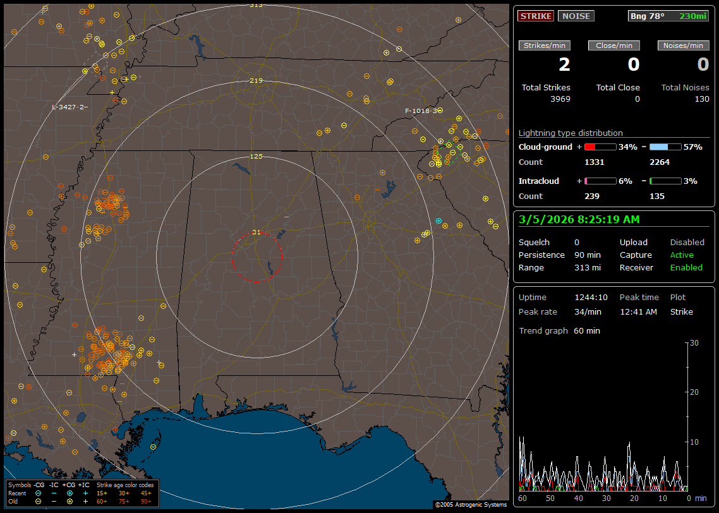The height and width of the screenshot is (513, 719).
Task: Toggle the NOISE indicator
Action: (x=576, y=16)
